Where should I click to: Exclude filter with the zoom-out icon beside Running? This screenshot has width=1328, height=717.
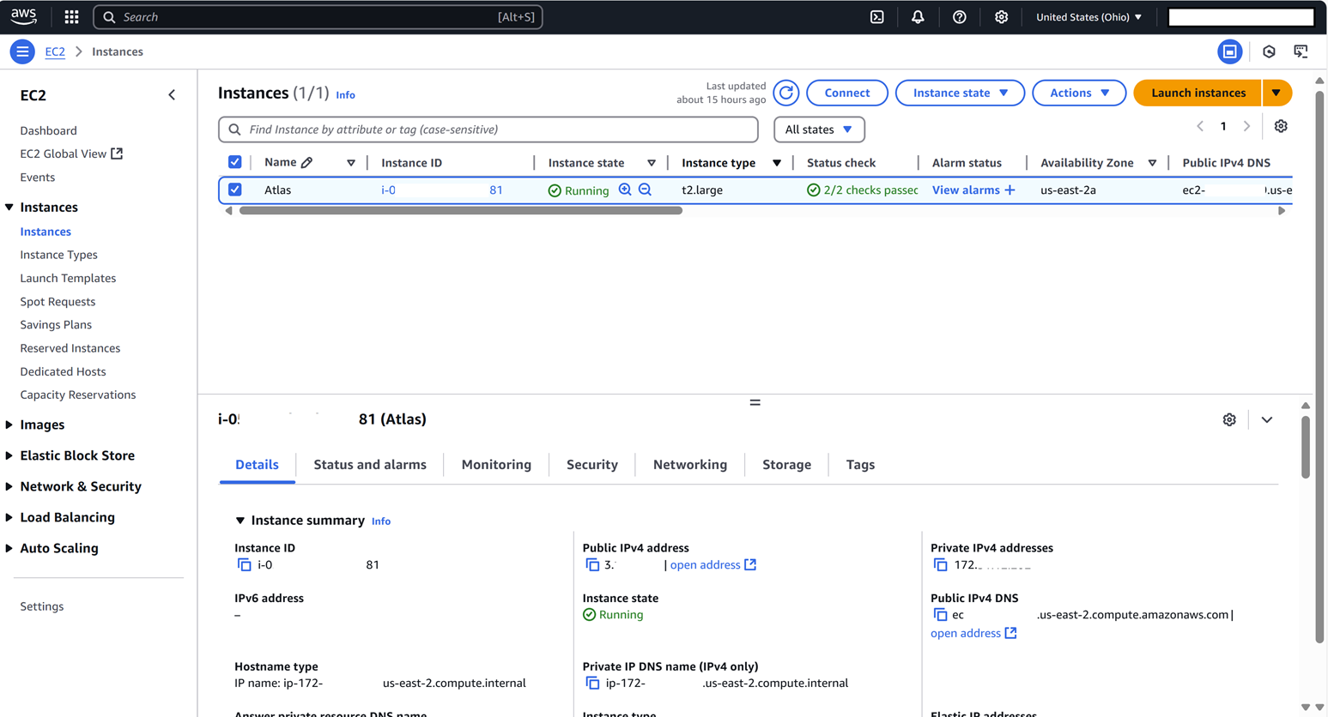click(x=645, y=190)
